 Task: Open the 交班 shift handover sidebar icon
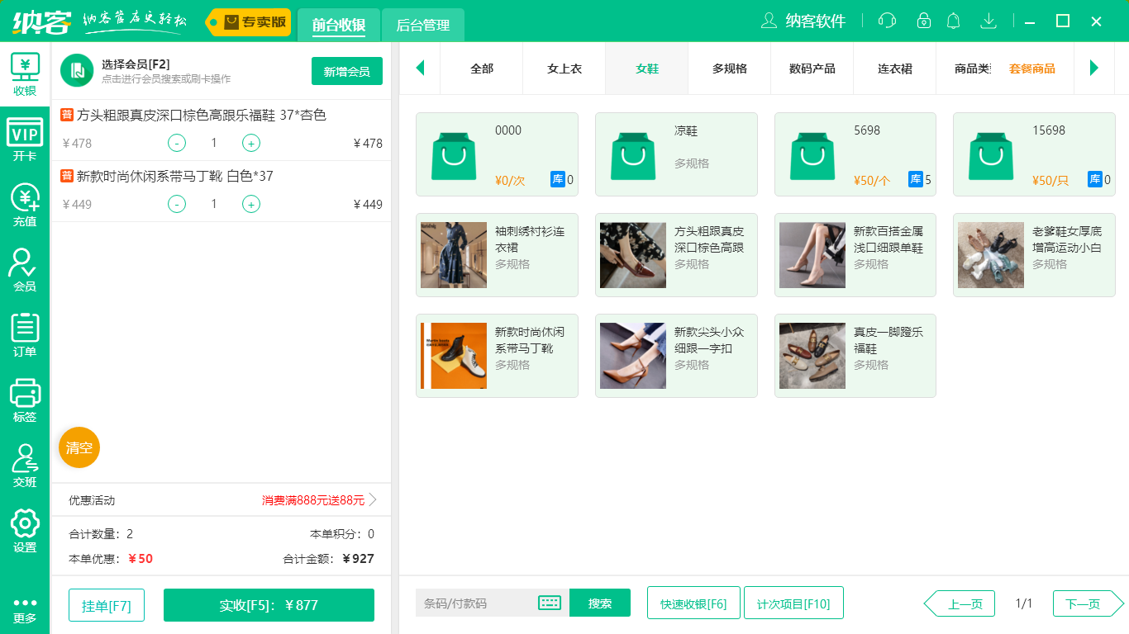tap(25, 466)
